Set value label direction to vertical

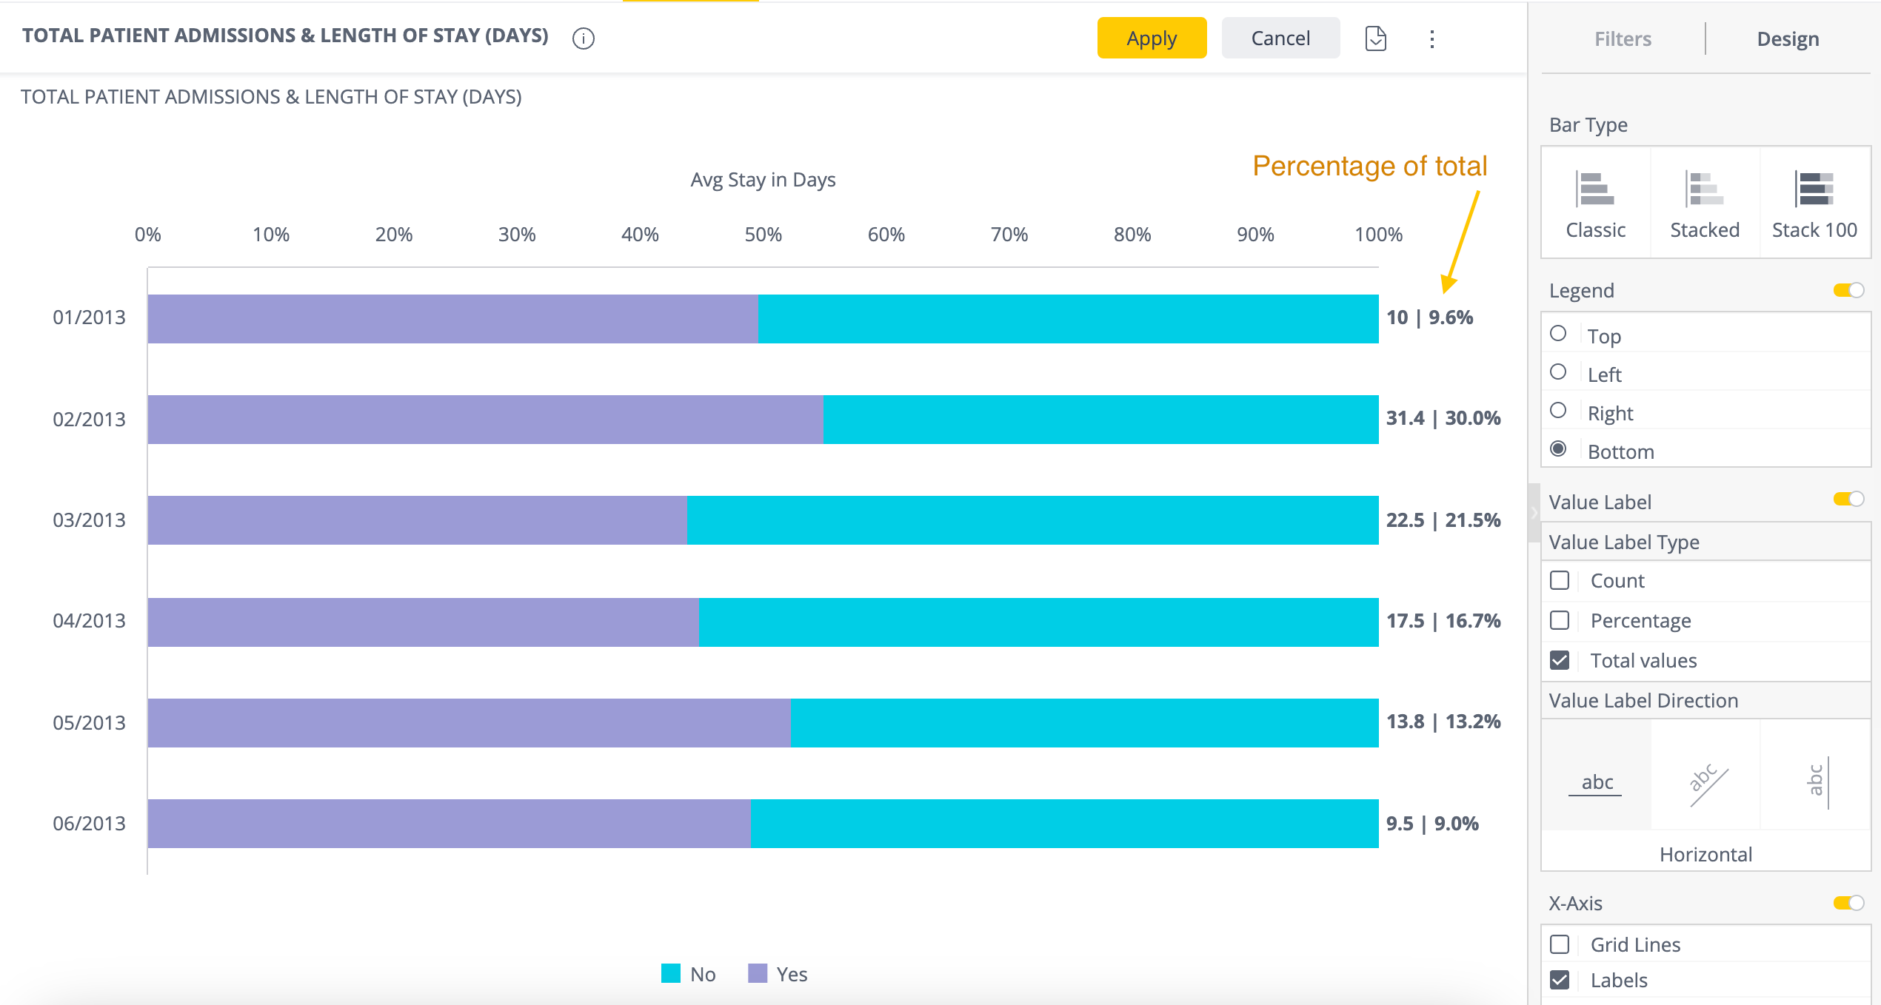point(1816,777)
